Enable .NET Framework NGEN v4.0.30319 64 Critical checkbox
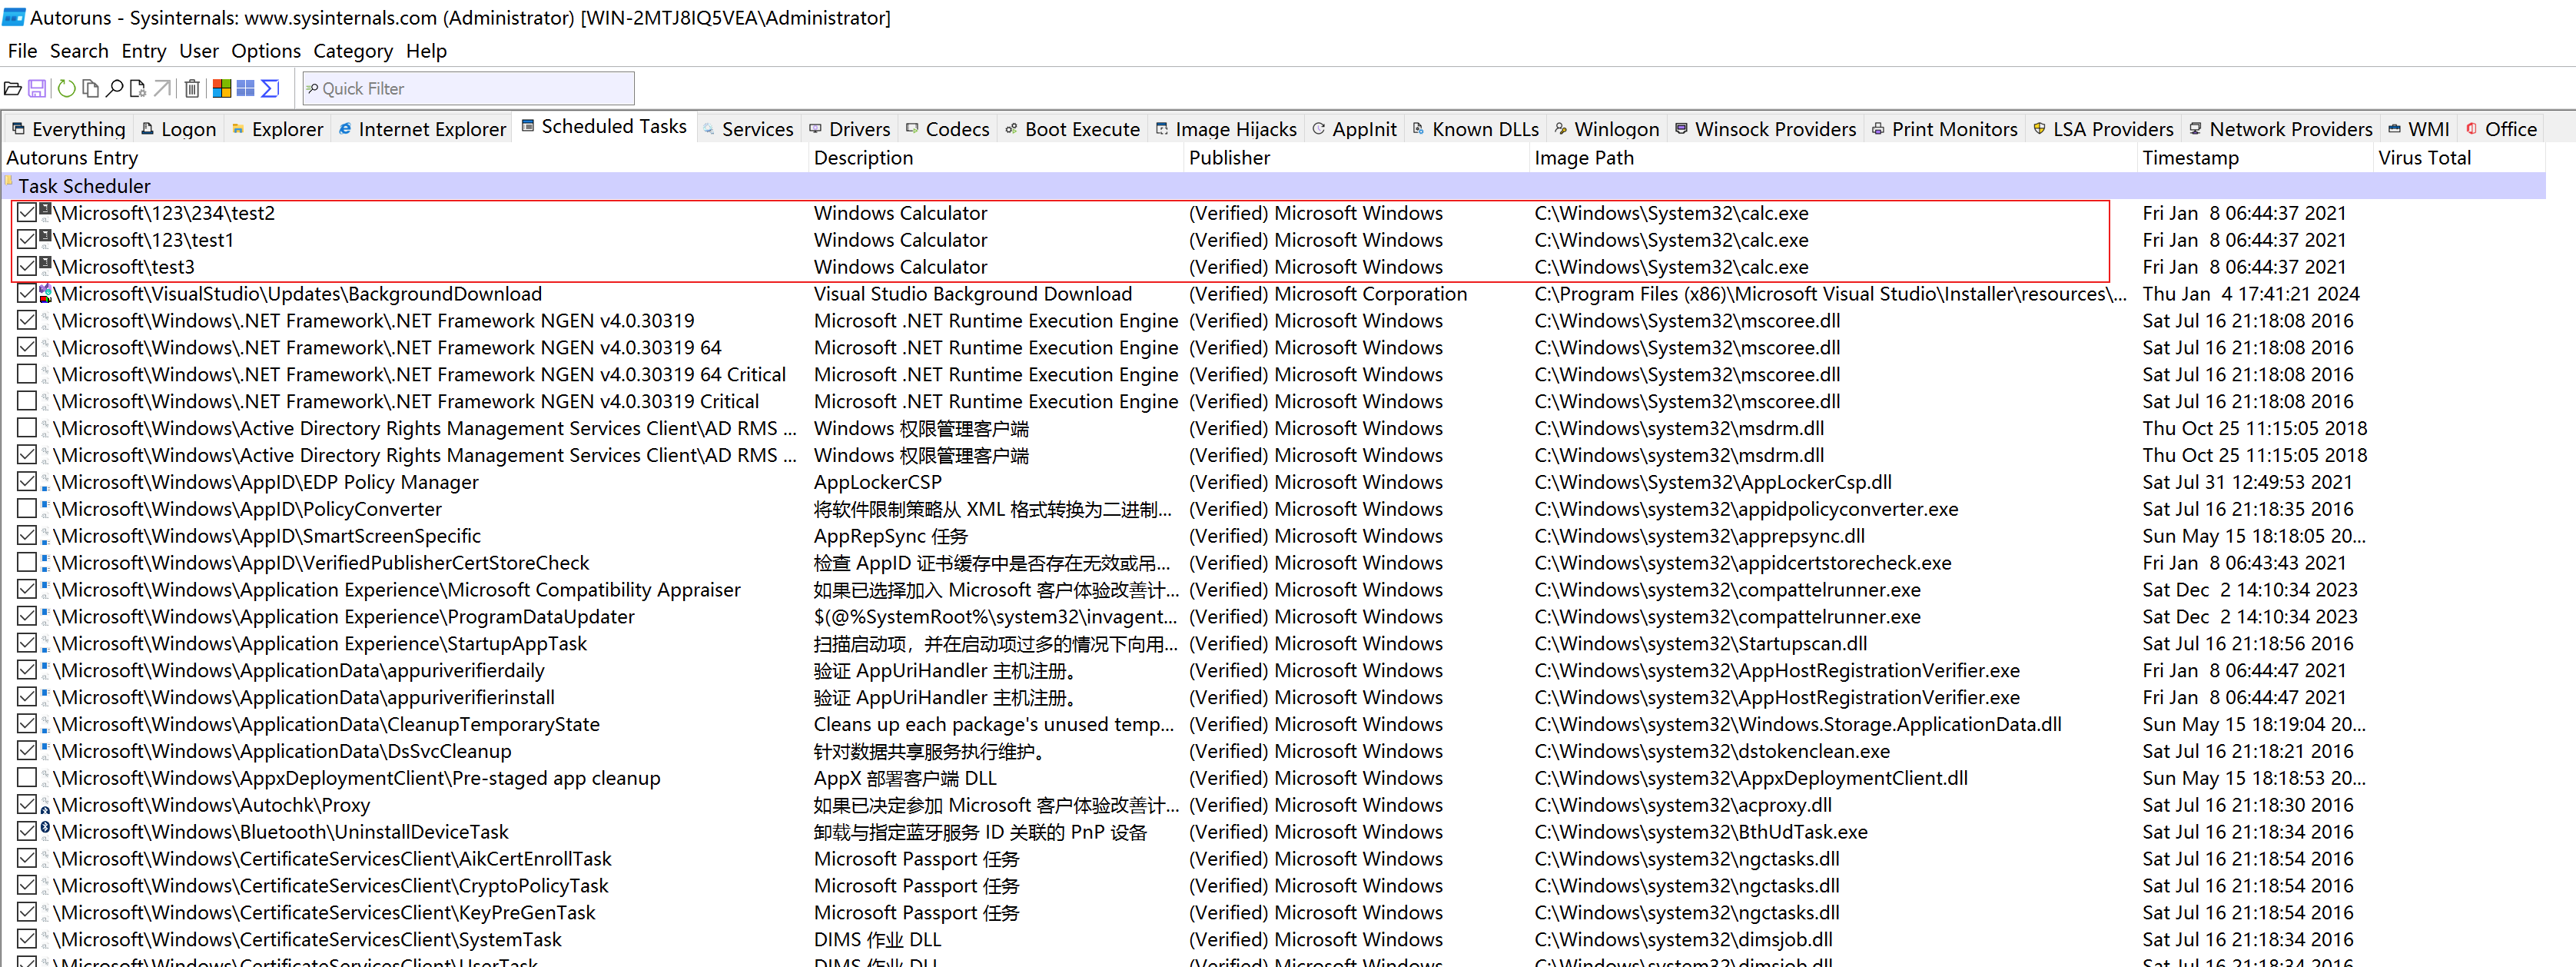Screen dimensions: 2576x967 coord(27,373)
